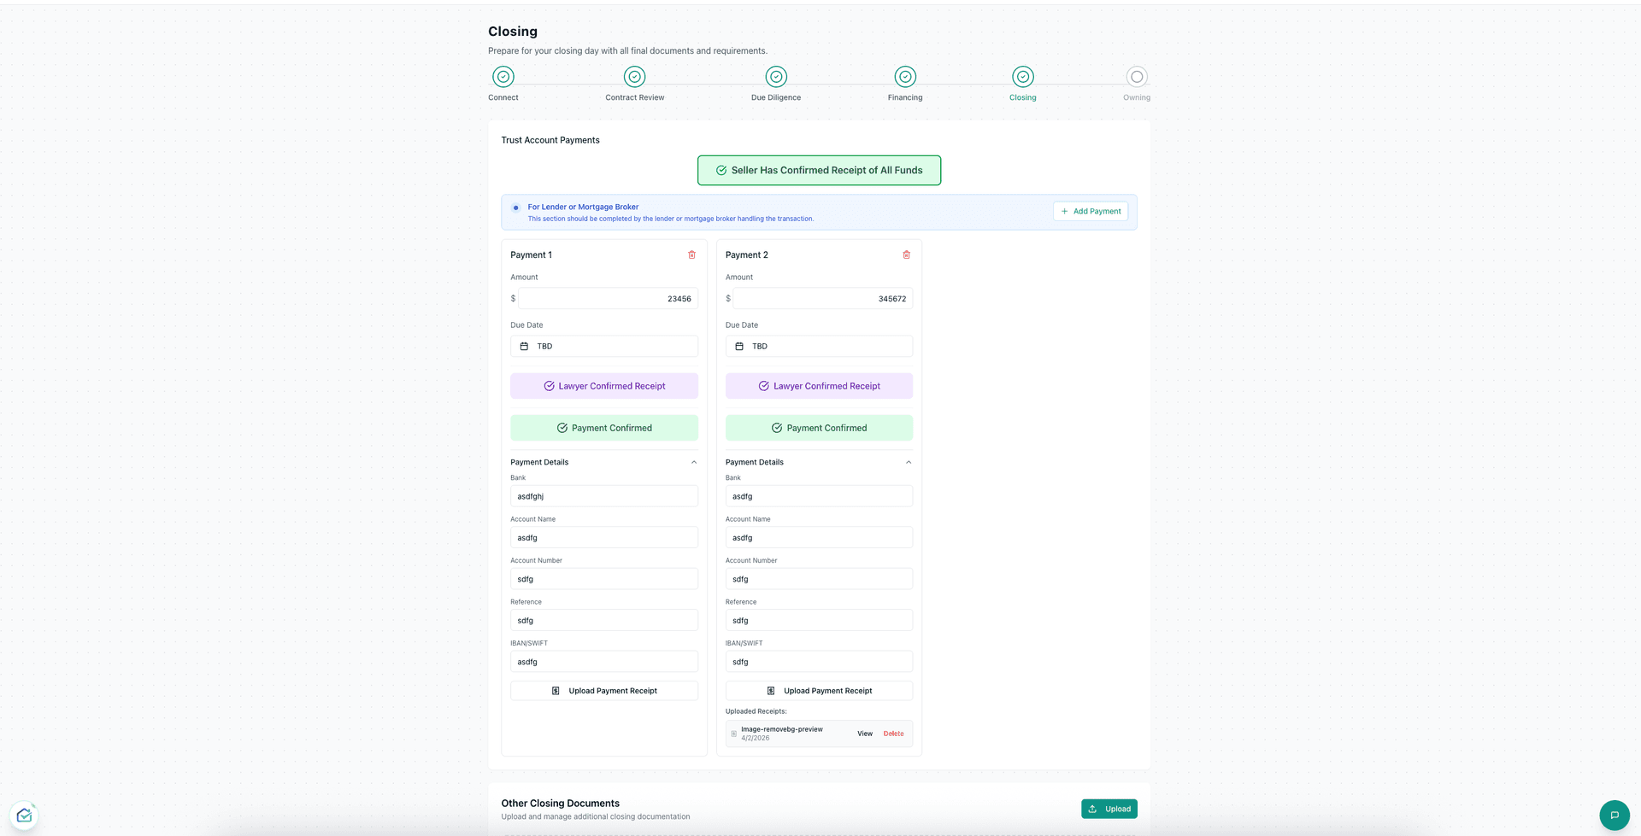Click the Contract Review step circle icon

[x=634, y=77]
